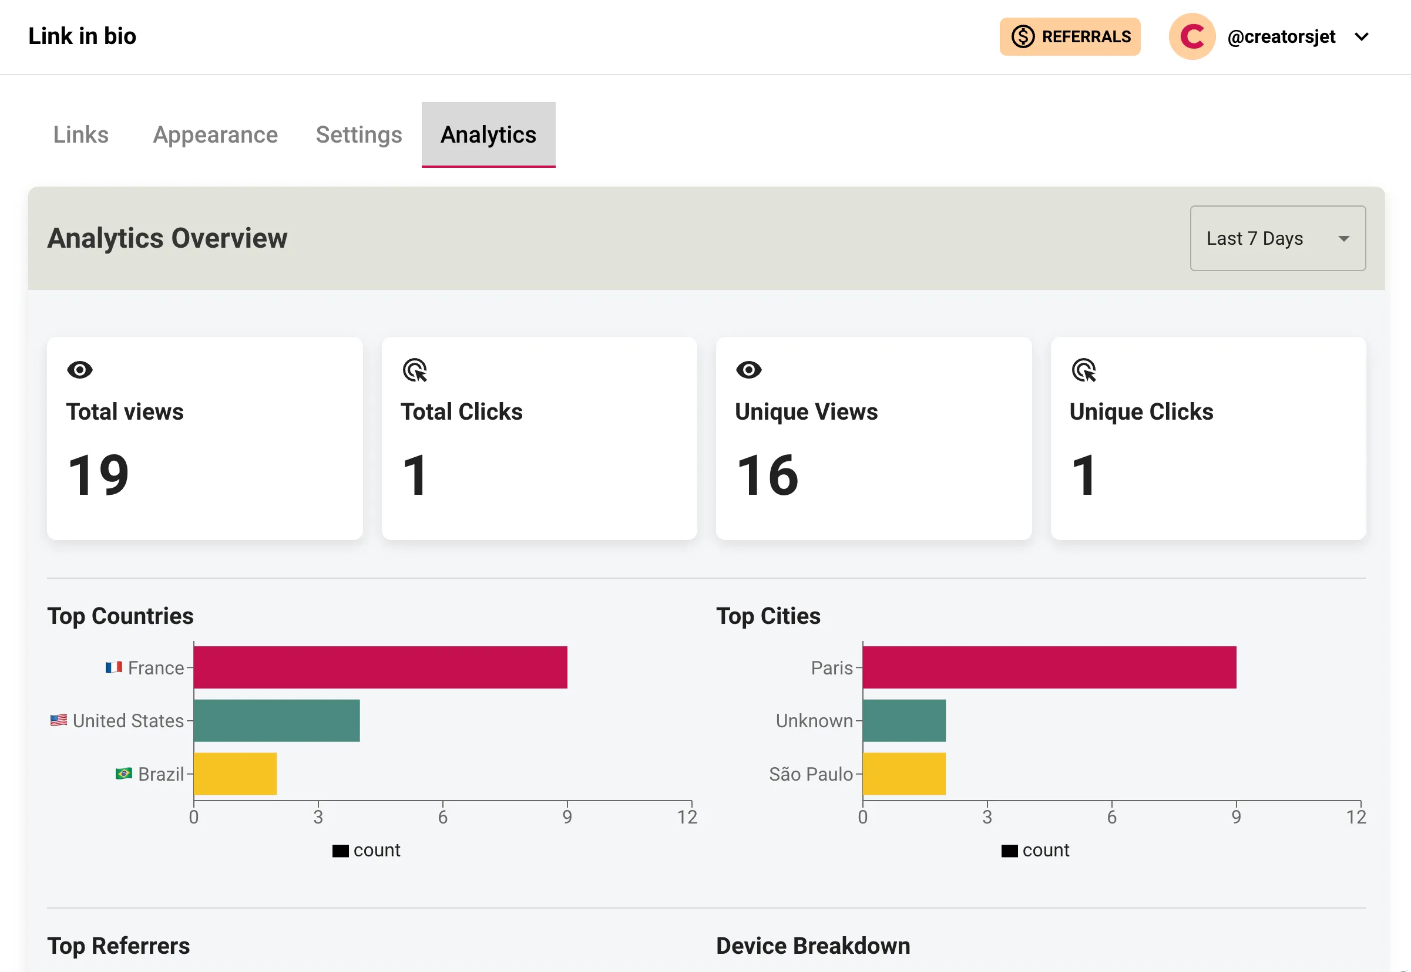
Task: Click the Referrals dollar-sign icon
Action: click(1023, 38)
